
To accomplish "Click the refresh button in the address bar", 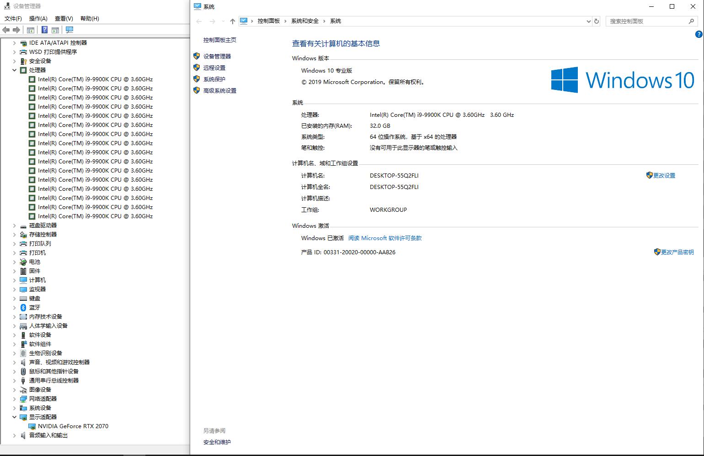I will pyautogui.click(x=596, y=21).
